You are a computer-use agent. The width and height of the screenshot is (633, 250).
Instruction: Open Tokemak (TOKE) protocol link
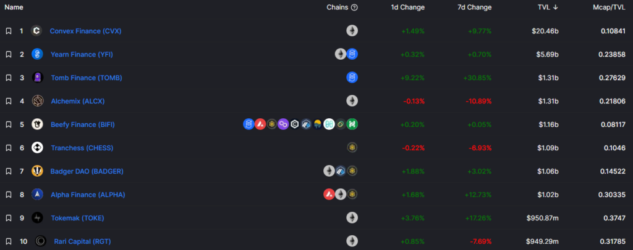click(77, 218)
